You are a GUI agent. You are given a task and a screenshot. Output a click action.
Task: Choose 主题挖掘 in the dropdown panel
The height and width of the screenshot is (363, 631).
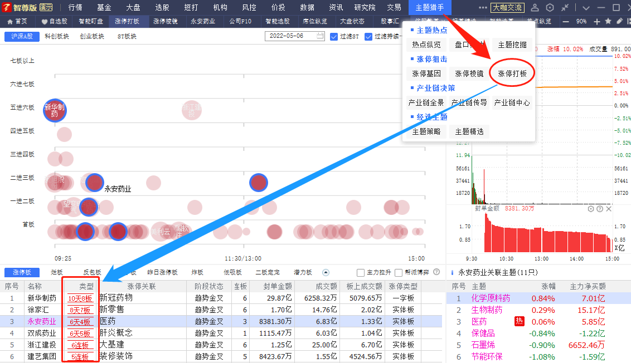[512, 45]
